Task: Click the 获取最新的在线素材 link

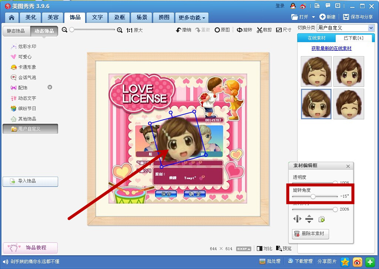Action: [331, 48]
